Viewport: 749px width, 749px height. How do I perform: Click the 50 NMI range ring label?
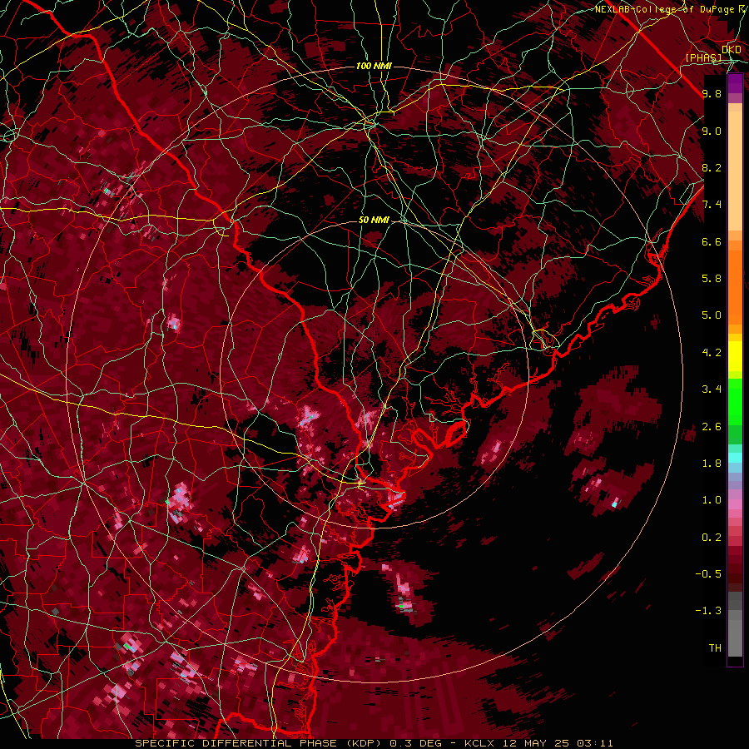[374, 220]
